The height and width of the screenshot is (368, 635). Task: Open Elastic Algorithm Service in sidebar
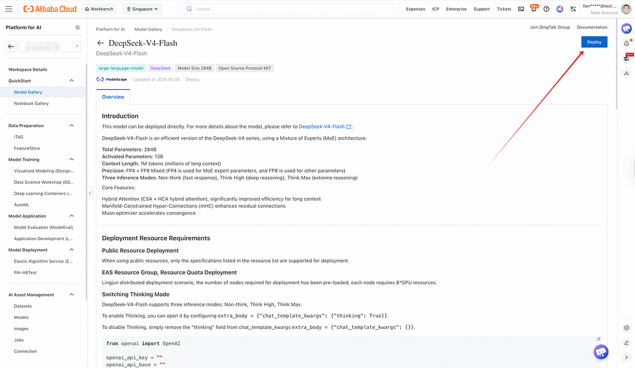[43, 261]
